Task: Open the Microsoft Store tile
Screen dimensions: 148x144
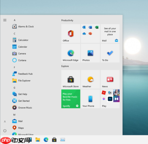Action: tap(71, 79)
